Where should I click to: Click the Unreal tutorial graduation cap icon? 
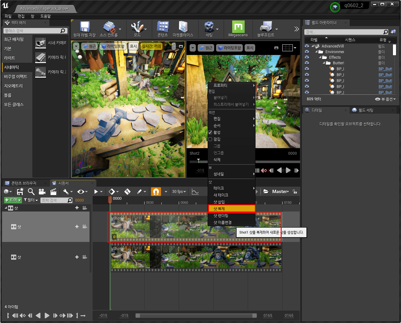(335, 7)
